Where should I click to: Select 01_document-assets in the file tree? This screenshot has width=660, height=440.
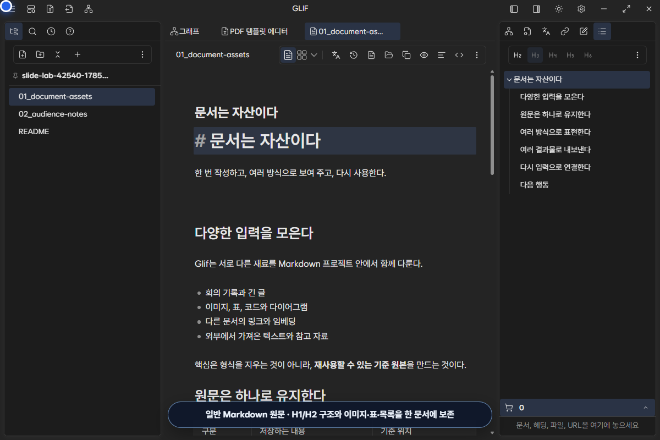tap(82, 96)
